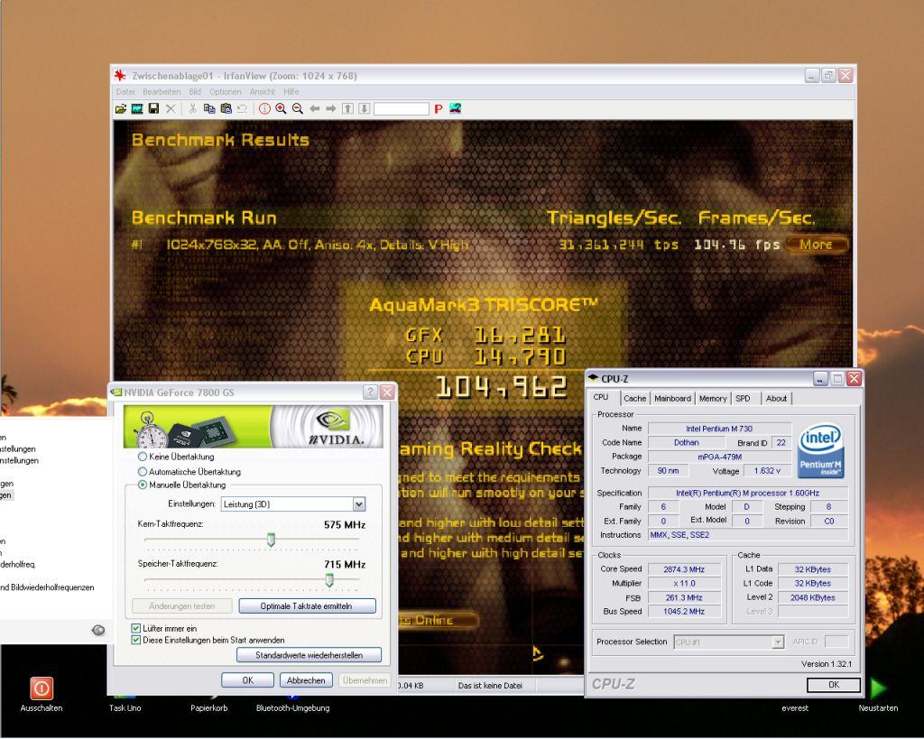Image resolution: width=924 pixels, height=739 pixels.
Task: Click the IrfanView about icon at toolbar end
Action: tap(455, 109)
